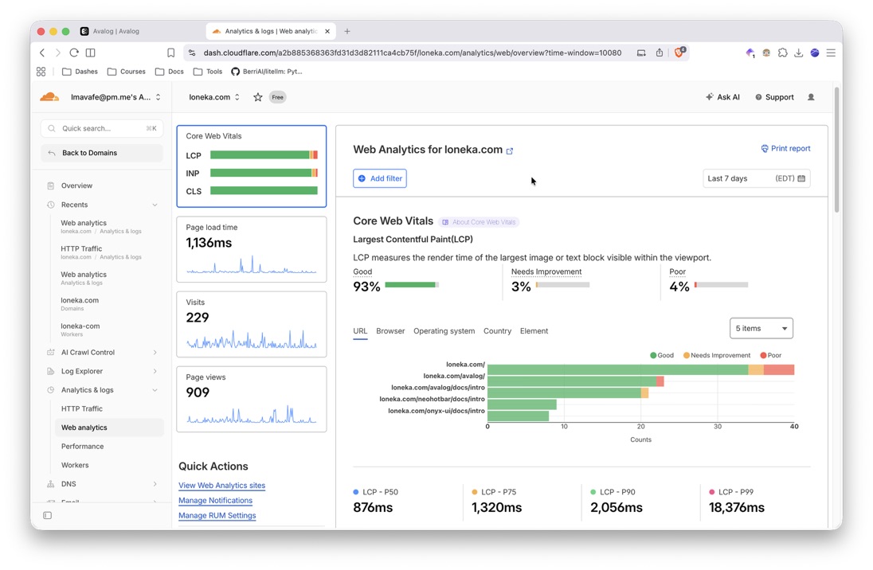Toggle the browser sidebar panel icon

point(90,53)
